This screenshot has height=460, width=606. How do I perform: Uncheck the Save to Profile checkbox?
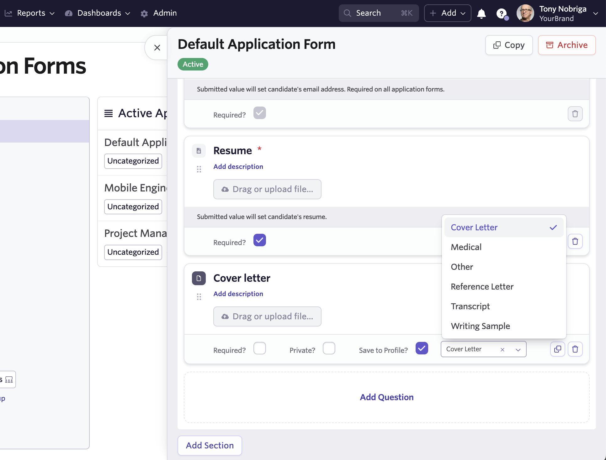(422, 348)
